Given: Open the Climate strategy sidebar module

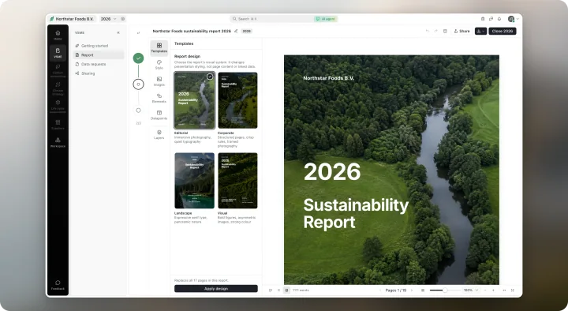Looking at the screenshot, I should point(58,88).
